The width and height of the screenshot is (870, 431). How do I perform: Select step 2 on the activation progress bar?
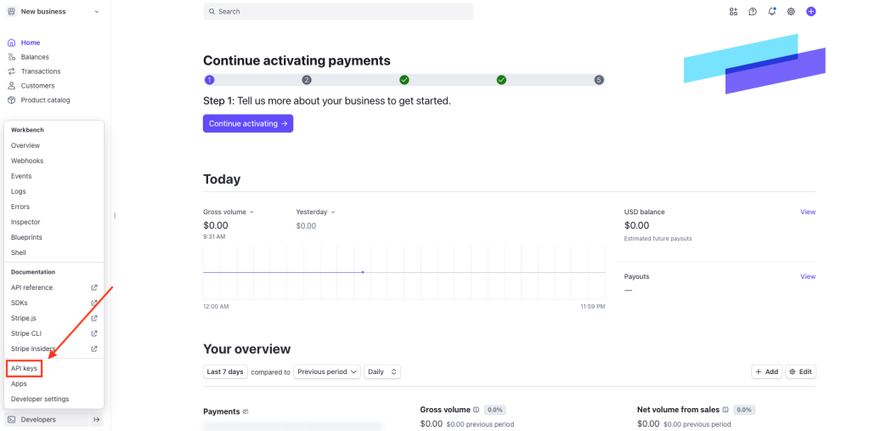[307, 80]
